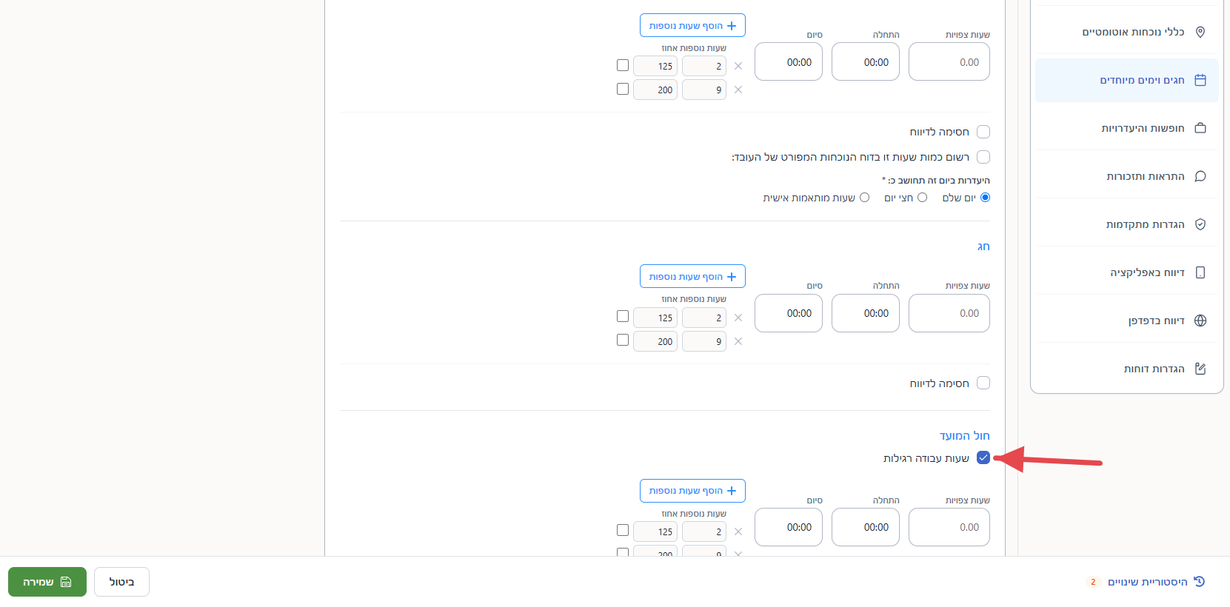Open the הגדרות מתקדמות sidebar section

click(x=1126, y=224)
